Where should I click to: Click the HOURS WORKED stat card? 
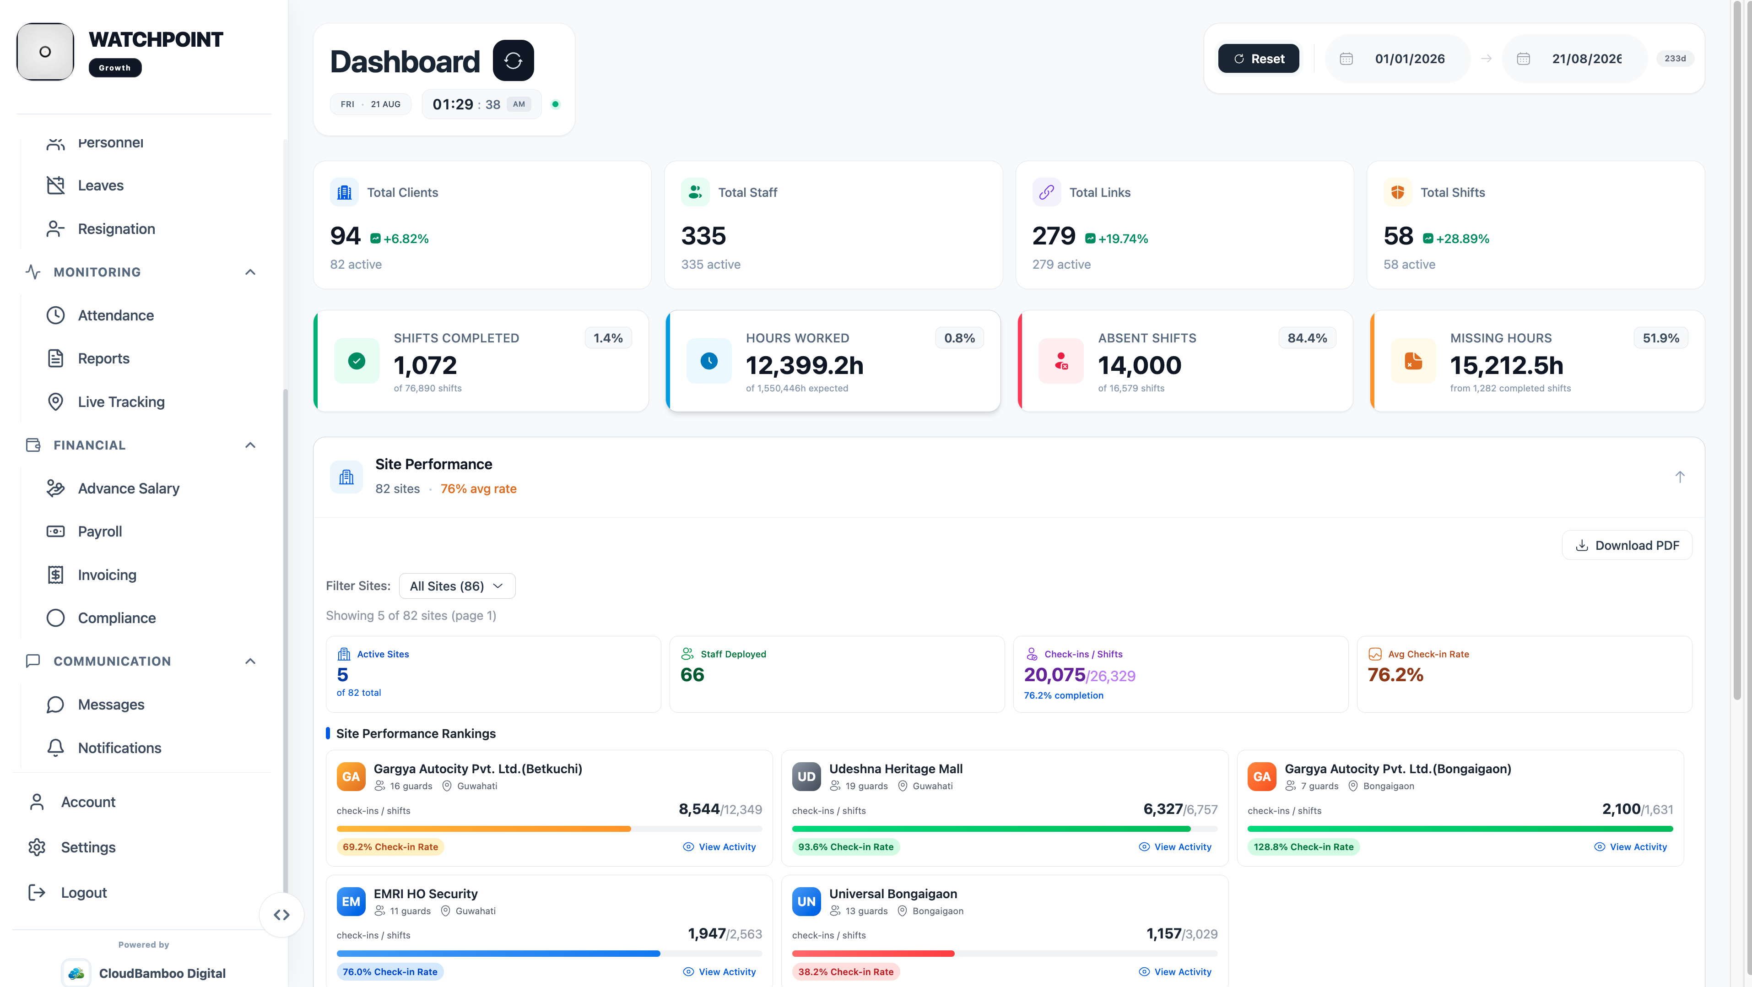(x=833, y=361)
